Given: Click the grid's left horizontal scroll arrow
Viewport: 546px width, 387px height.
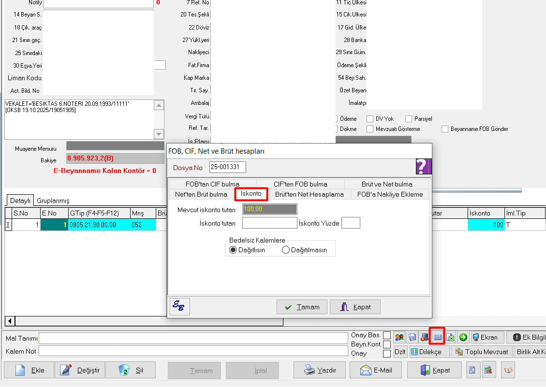Looking at the screenshot, I should (x=10, y=321).
